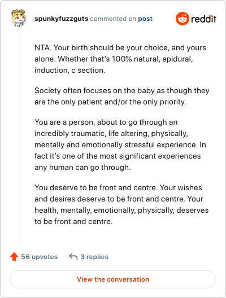Click the Reddit Snoo logo icon
The image size is (226, 298).
(x=182, y=19)
